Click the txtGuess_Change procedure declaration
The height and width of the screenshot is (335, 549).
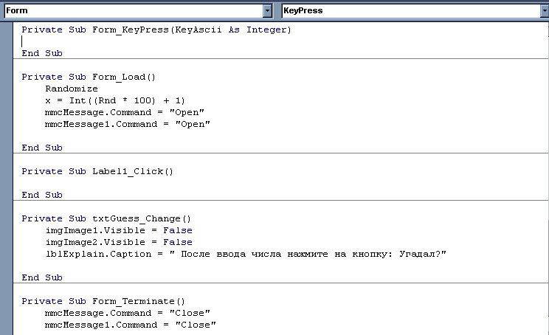pos(106,218)
